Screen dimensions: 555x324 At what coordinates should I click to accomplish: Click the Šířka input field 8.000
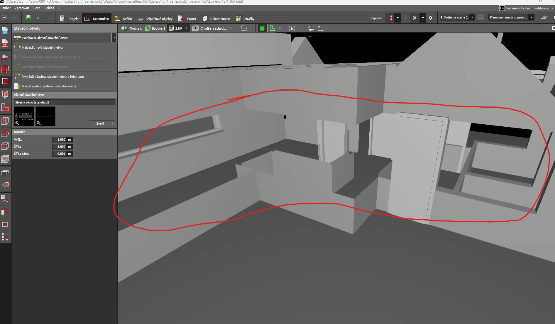(x=59, y=147)
